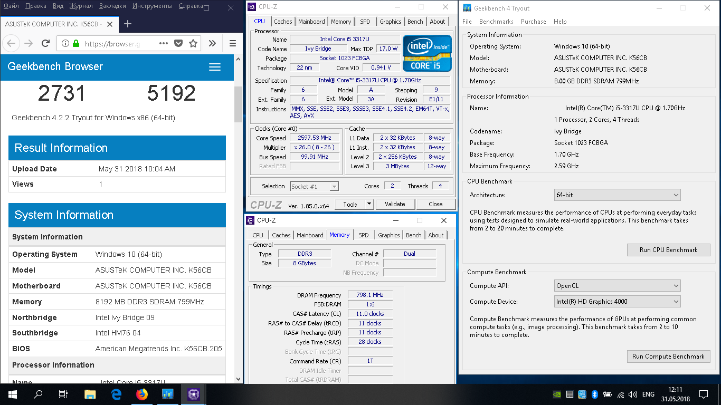The image size is (721, 405).
Task: Open Geekbench Browser navigation hamburger
Action: pyautogui.click(x=214, y=67)
